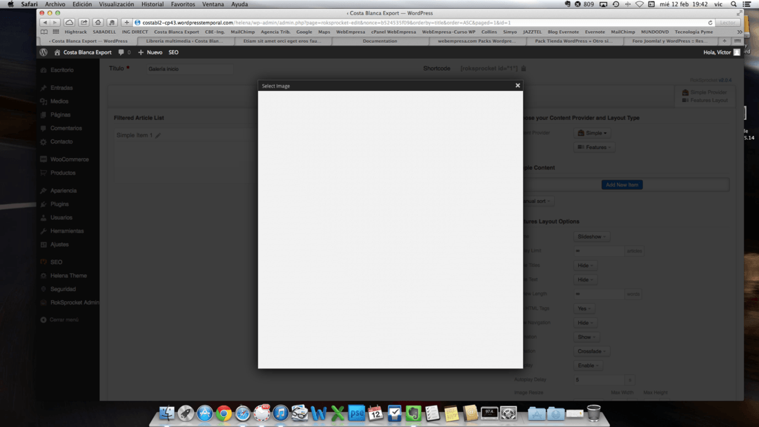Click the Autoplay Delay field
This screenshot has height=427, width=759.
599,380
